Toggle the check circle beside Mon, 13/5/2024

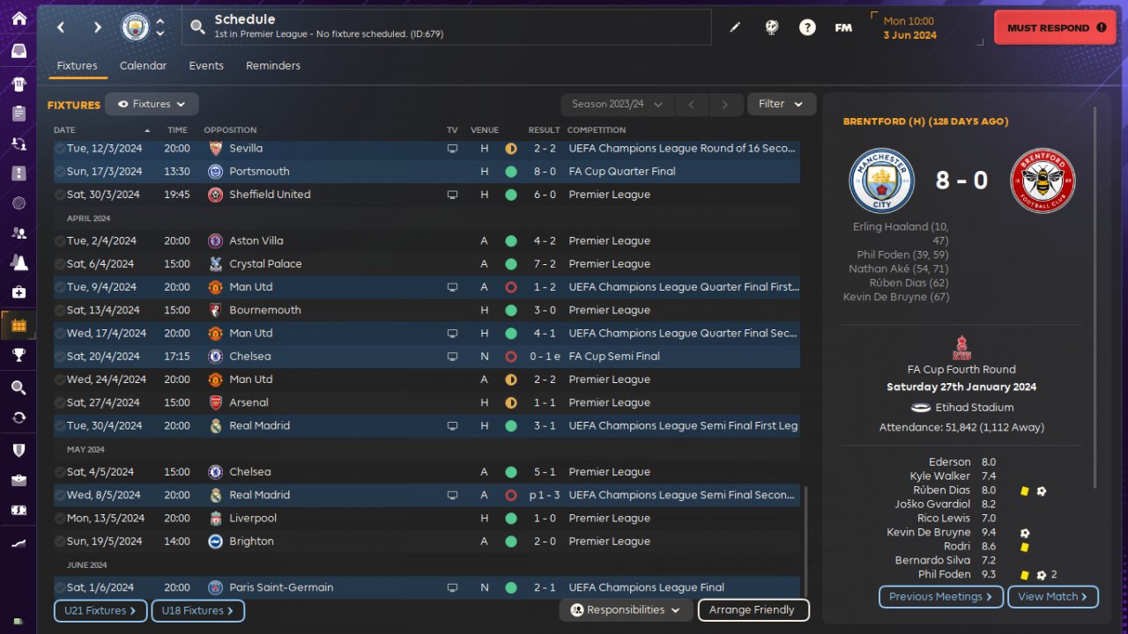tap(59, 519)
